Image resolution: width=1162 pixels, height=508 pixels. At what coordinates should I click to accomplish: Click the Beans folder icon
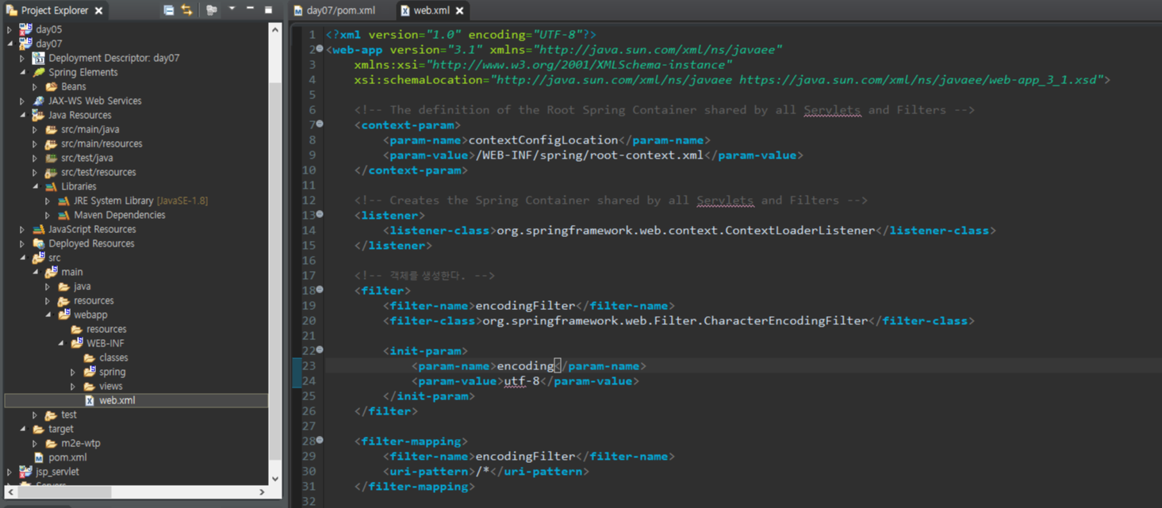(x=51, y=86)
